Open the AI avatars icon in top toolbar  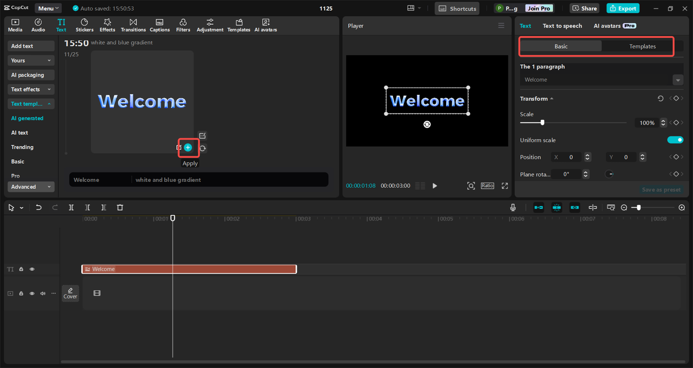pyautogui.click(x=266, y=22)
